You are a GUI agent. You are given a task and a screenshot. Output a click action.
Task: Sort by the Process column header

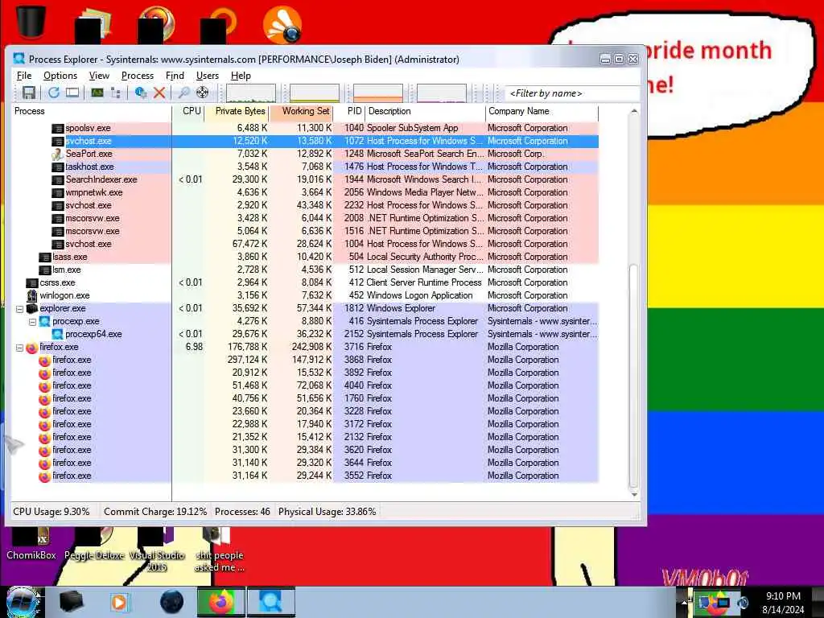click(92, 111)
